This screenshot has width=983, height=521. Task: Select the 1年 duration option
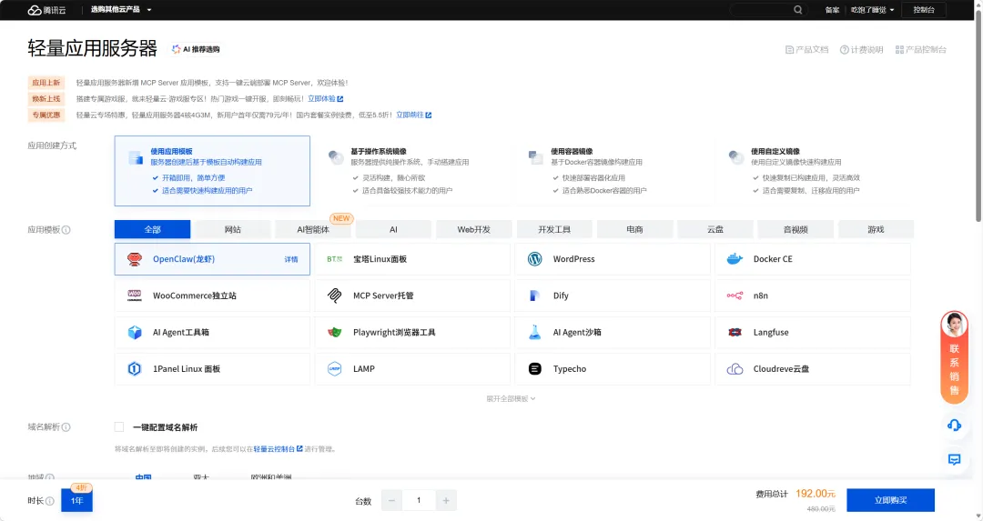[77, 500]
